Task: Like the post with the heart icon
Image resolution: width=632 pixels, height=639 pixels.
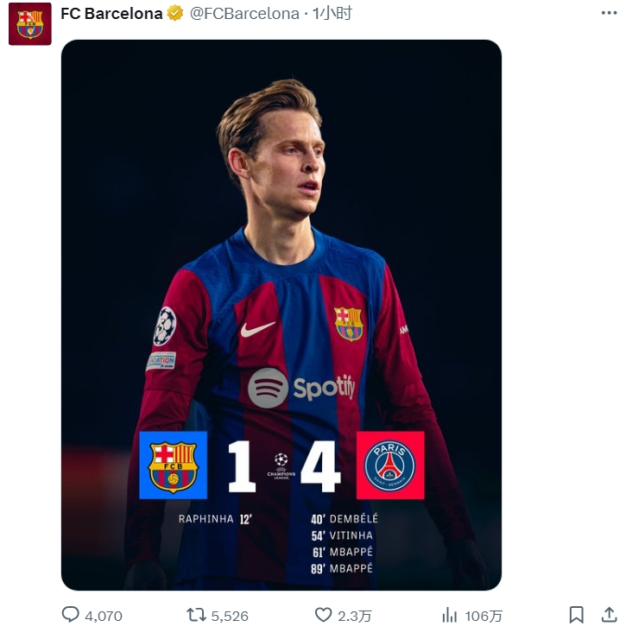Action: 323,615
